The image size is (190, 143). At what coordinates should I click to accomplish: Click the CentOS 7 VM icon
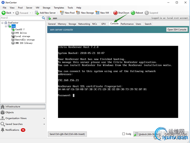click(x=13, y=30)
